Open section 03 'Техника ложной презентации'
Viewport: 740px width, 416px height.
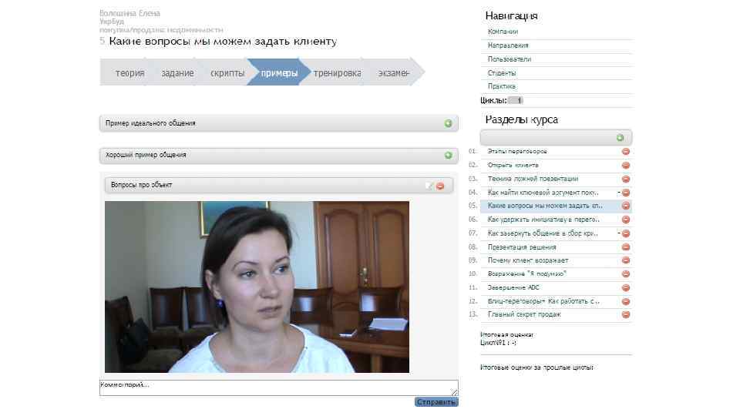tap(533, 179)
